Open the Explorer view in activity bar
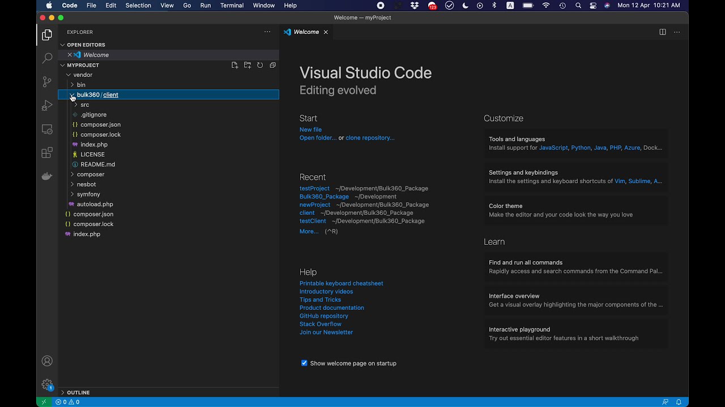725x407 pixels. (x=47, y=35)
